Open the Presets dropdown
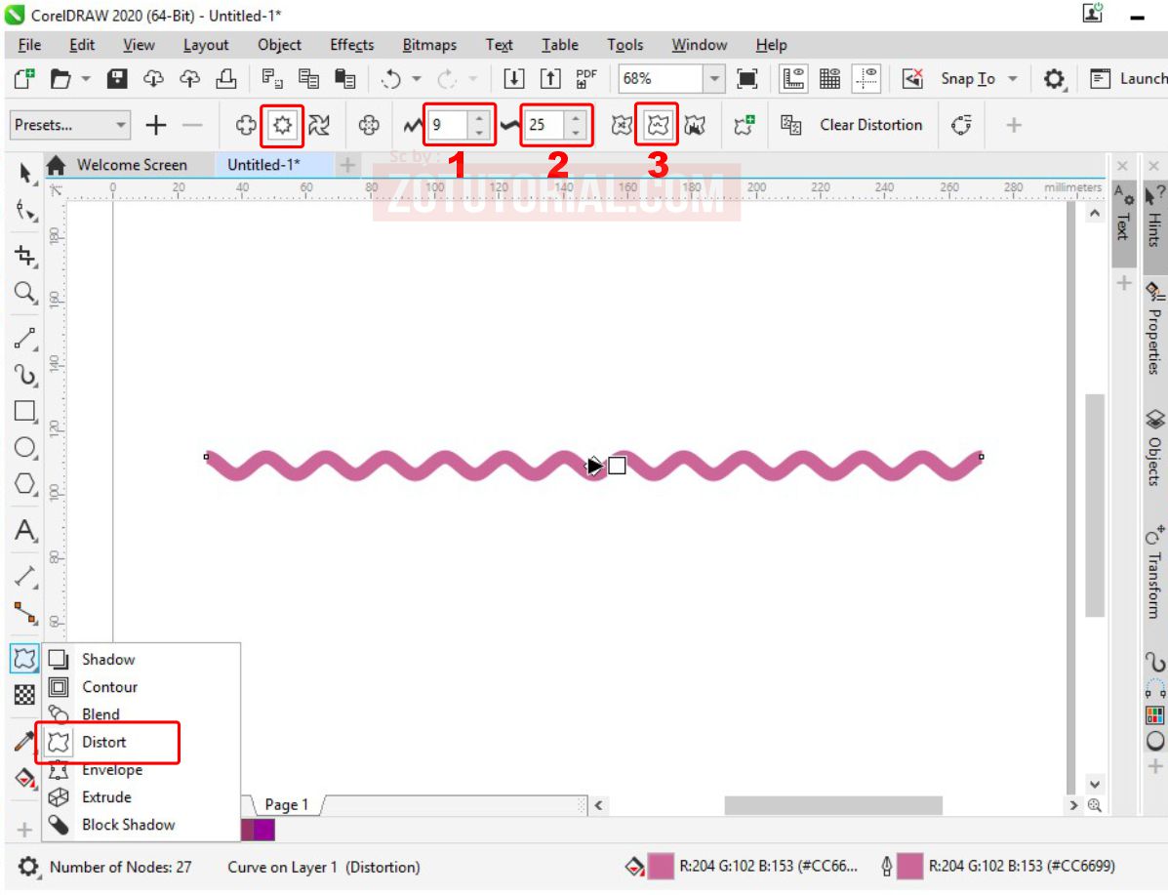The image size is (1168, 895). point(122,125)
